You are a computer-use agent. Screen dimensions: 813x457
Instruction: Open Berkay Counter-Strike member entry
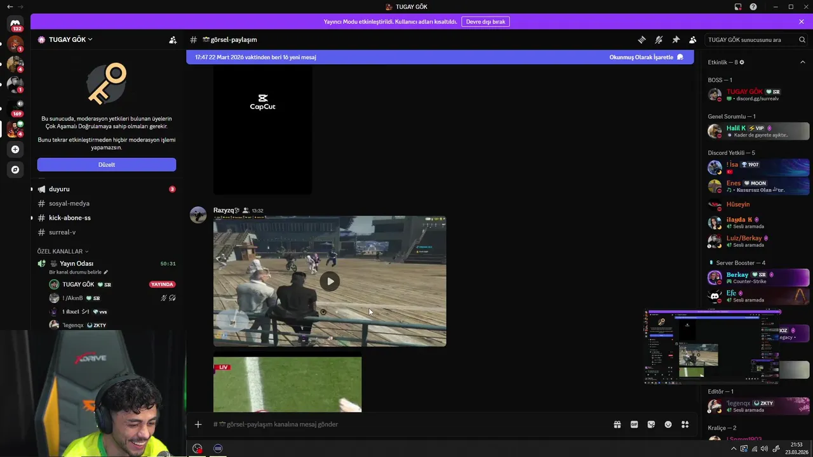pos(758,277)
